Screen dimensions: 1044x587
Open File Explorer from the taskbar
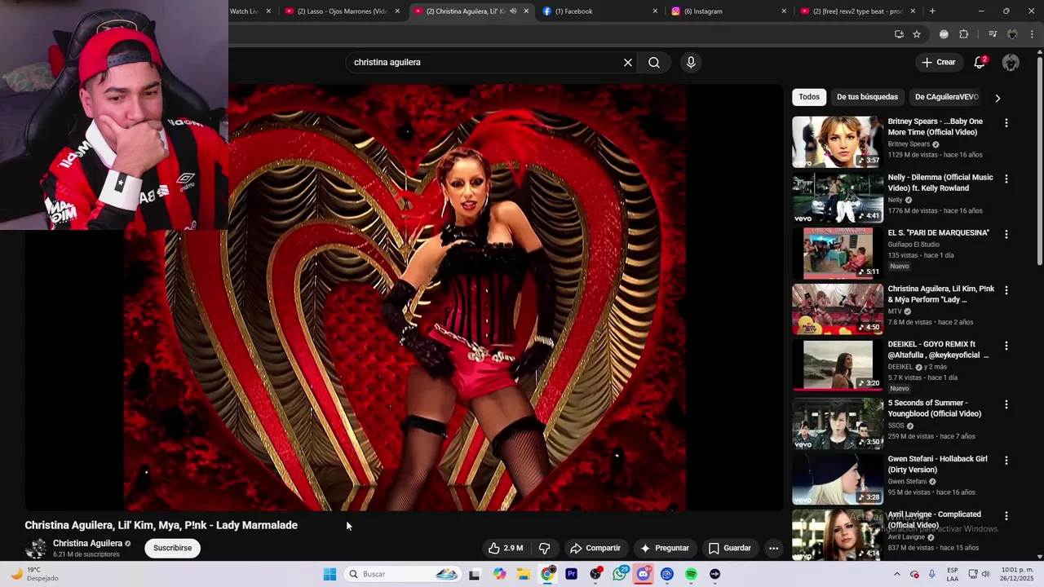524,574
